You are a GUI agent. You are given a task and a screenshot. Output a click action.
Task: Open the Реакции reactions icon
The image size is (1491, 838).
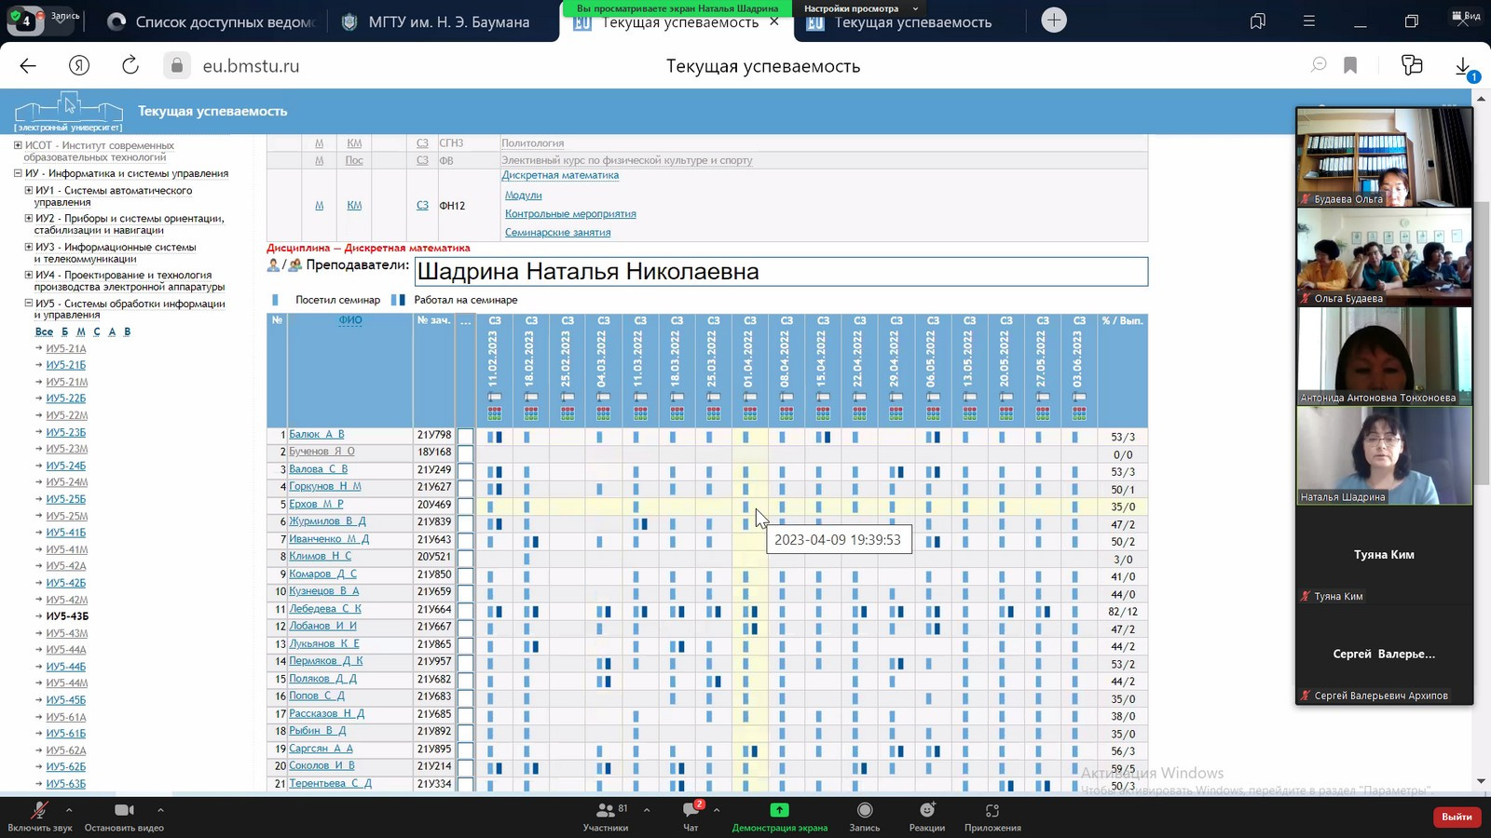coord(926,811)
